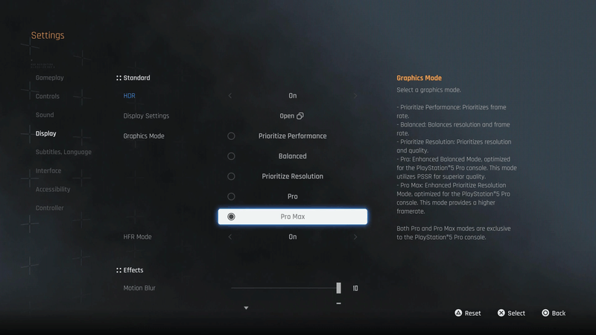Click the Select label in footer

point(516,313)
